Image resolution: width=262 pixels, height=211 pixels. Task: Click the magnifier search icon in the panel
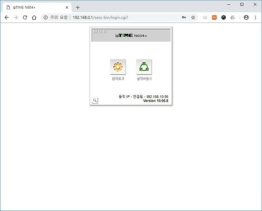95,100
